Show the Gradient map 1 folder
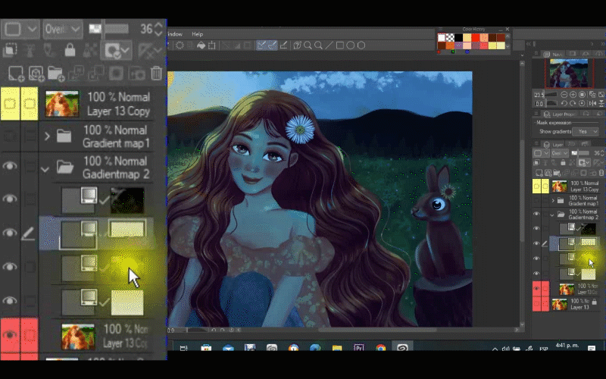This screenshot has width=606, height=379. coord(10,136)
